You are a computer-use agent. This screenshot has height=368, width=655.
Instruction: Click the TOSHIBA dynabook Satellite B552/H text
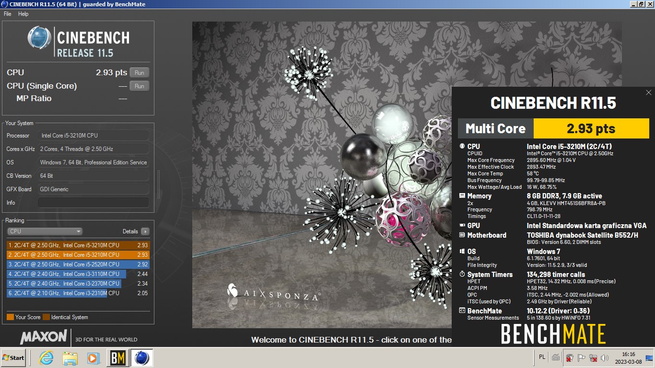[x=583, y=235]
